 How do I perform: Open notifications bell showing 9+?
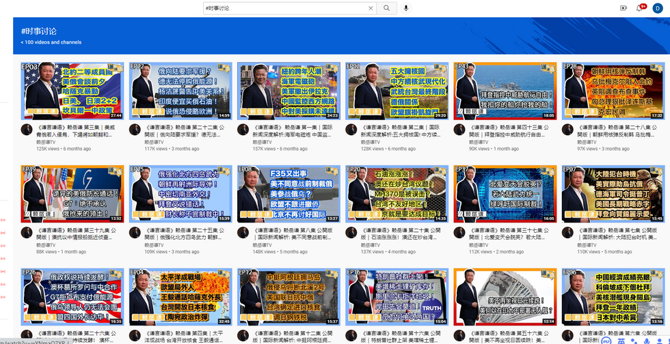pyautogui.click(x=640, y=8)
